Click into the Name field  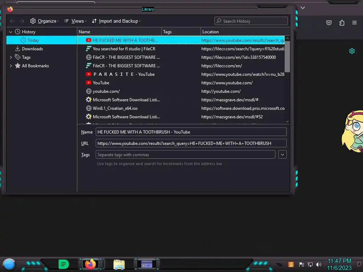coord(191,132)
